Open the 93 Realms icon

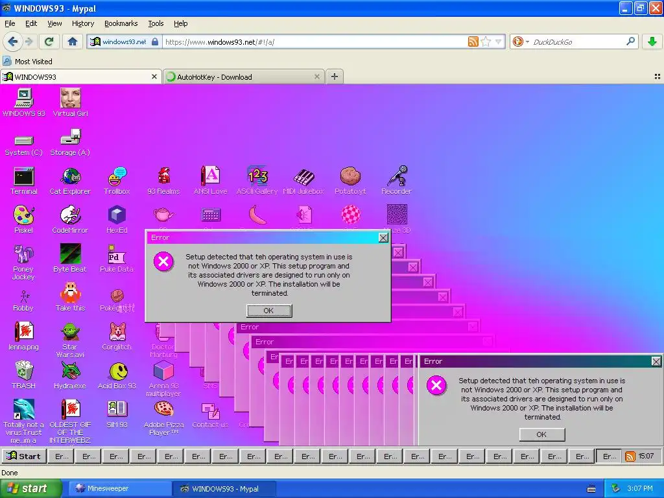163,181
